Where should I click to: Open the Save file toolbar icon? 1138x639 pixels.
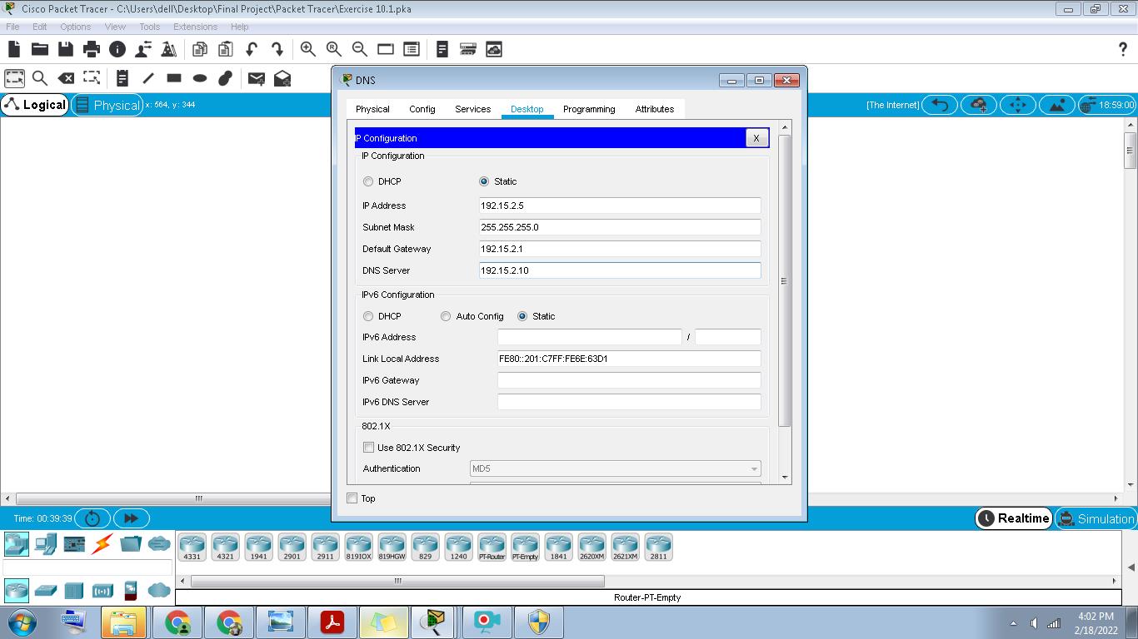pos(65,49)
